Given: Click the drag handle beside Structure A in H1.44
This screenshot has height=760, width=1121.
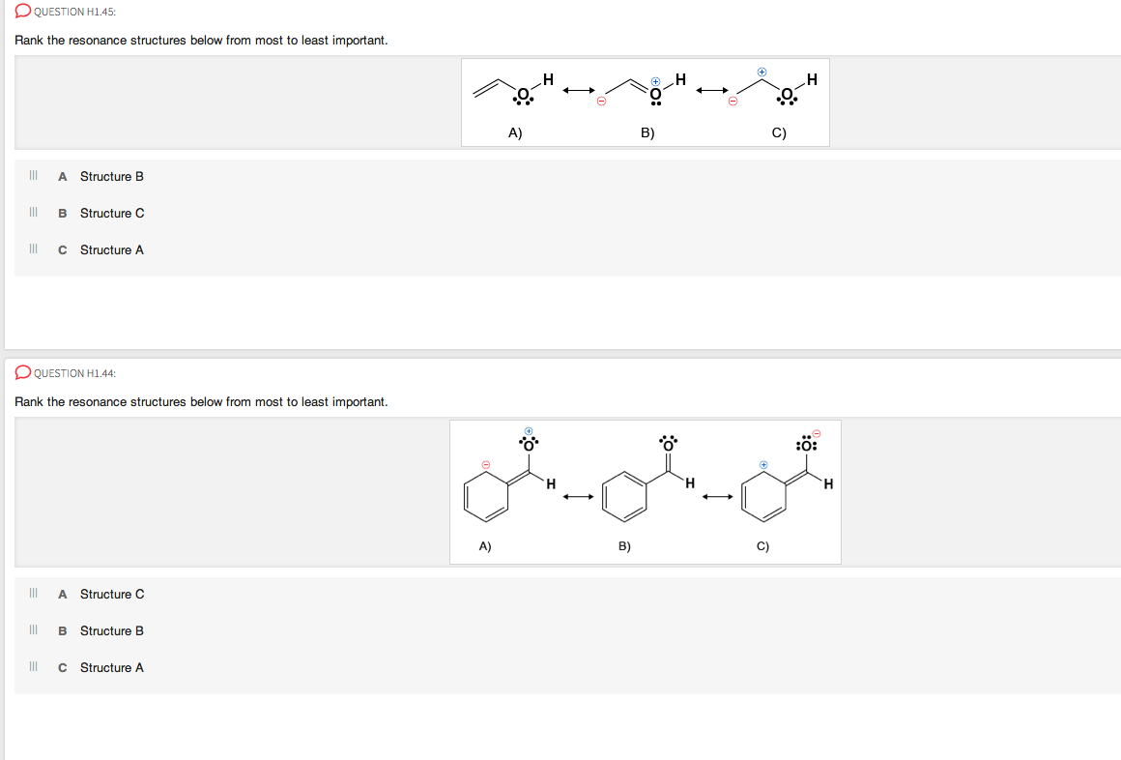Looking at the screenshot, I should coord(33,667).
